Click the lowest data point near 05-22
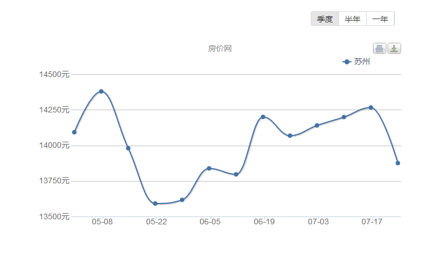 point(155,204)
